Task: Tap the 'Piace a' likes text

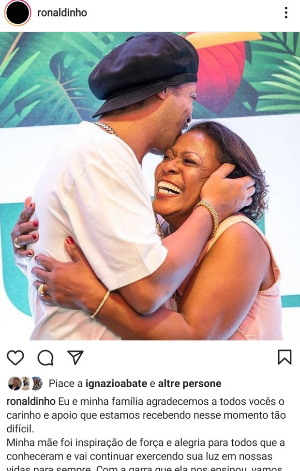Action: pos(66,383)
